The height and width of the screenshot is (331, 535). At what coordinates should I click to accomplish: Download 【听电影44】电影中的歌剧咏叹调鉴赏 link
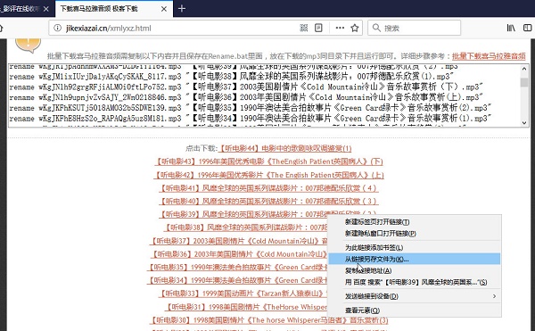[284, 148]
